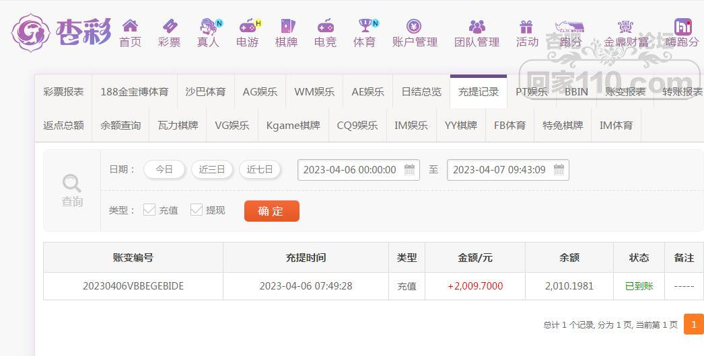This screenshot has width=704, height=356.
Task: Go to page 1 in pagination
Action: click(694, 324)
